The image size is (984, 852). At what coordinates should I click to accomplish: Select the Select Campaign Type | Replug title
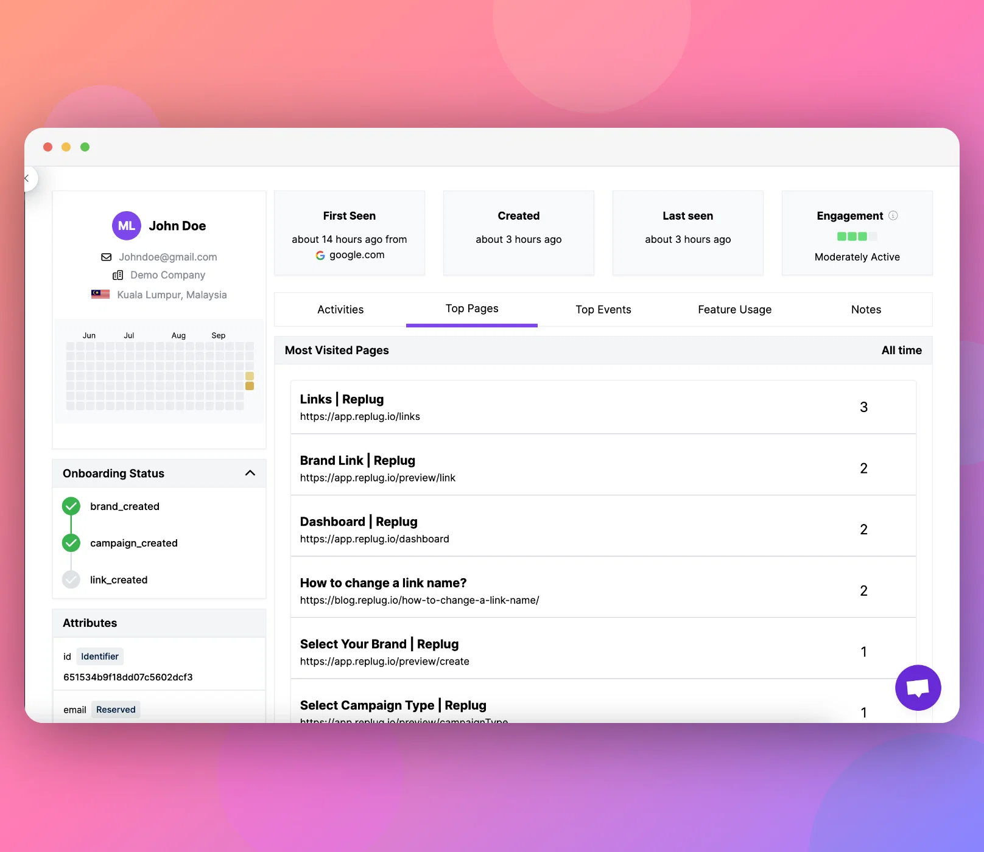(393, 705)
